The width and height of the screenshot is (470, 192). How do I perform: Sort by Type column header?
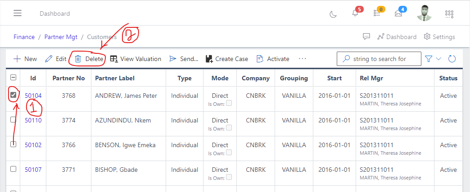click(185, 78)
